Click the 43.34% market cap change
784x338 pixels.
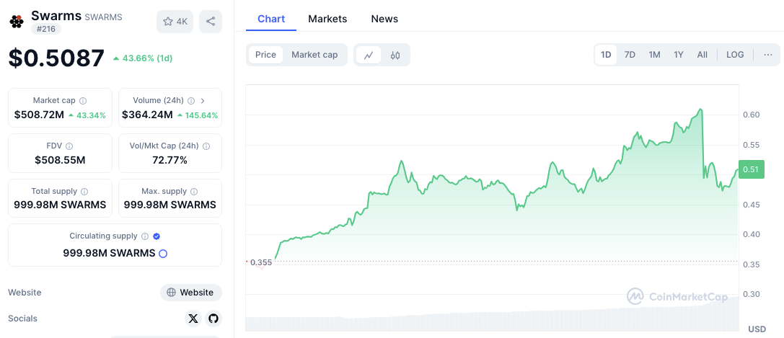(x=87, y=115)
